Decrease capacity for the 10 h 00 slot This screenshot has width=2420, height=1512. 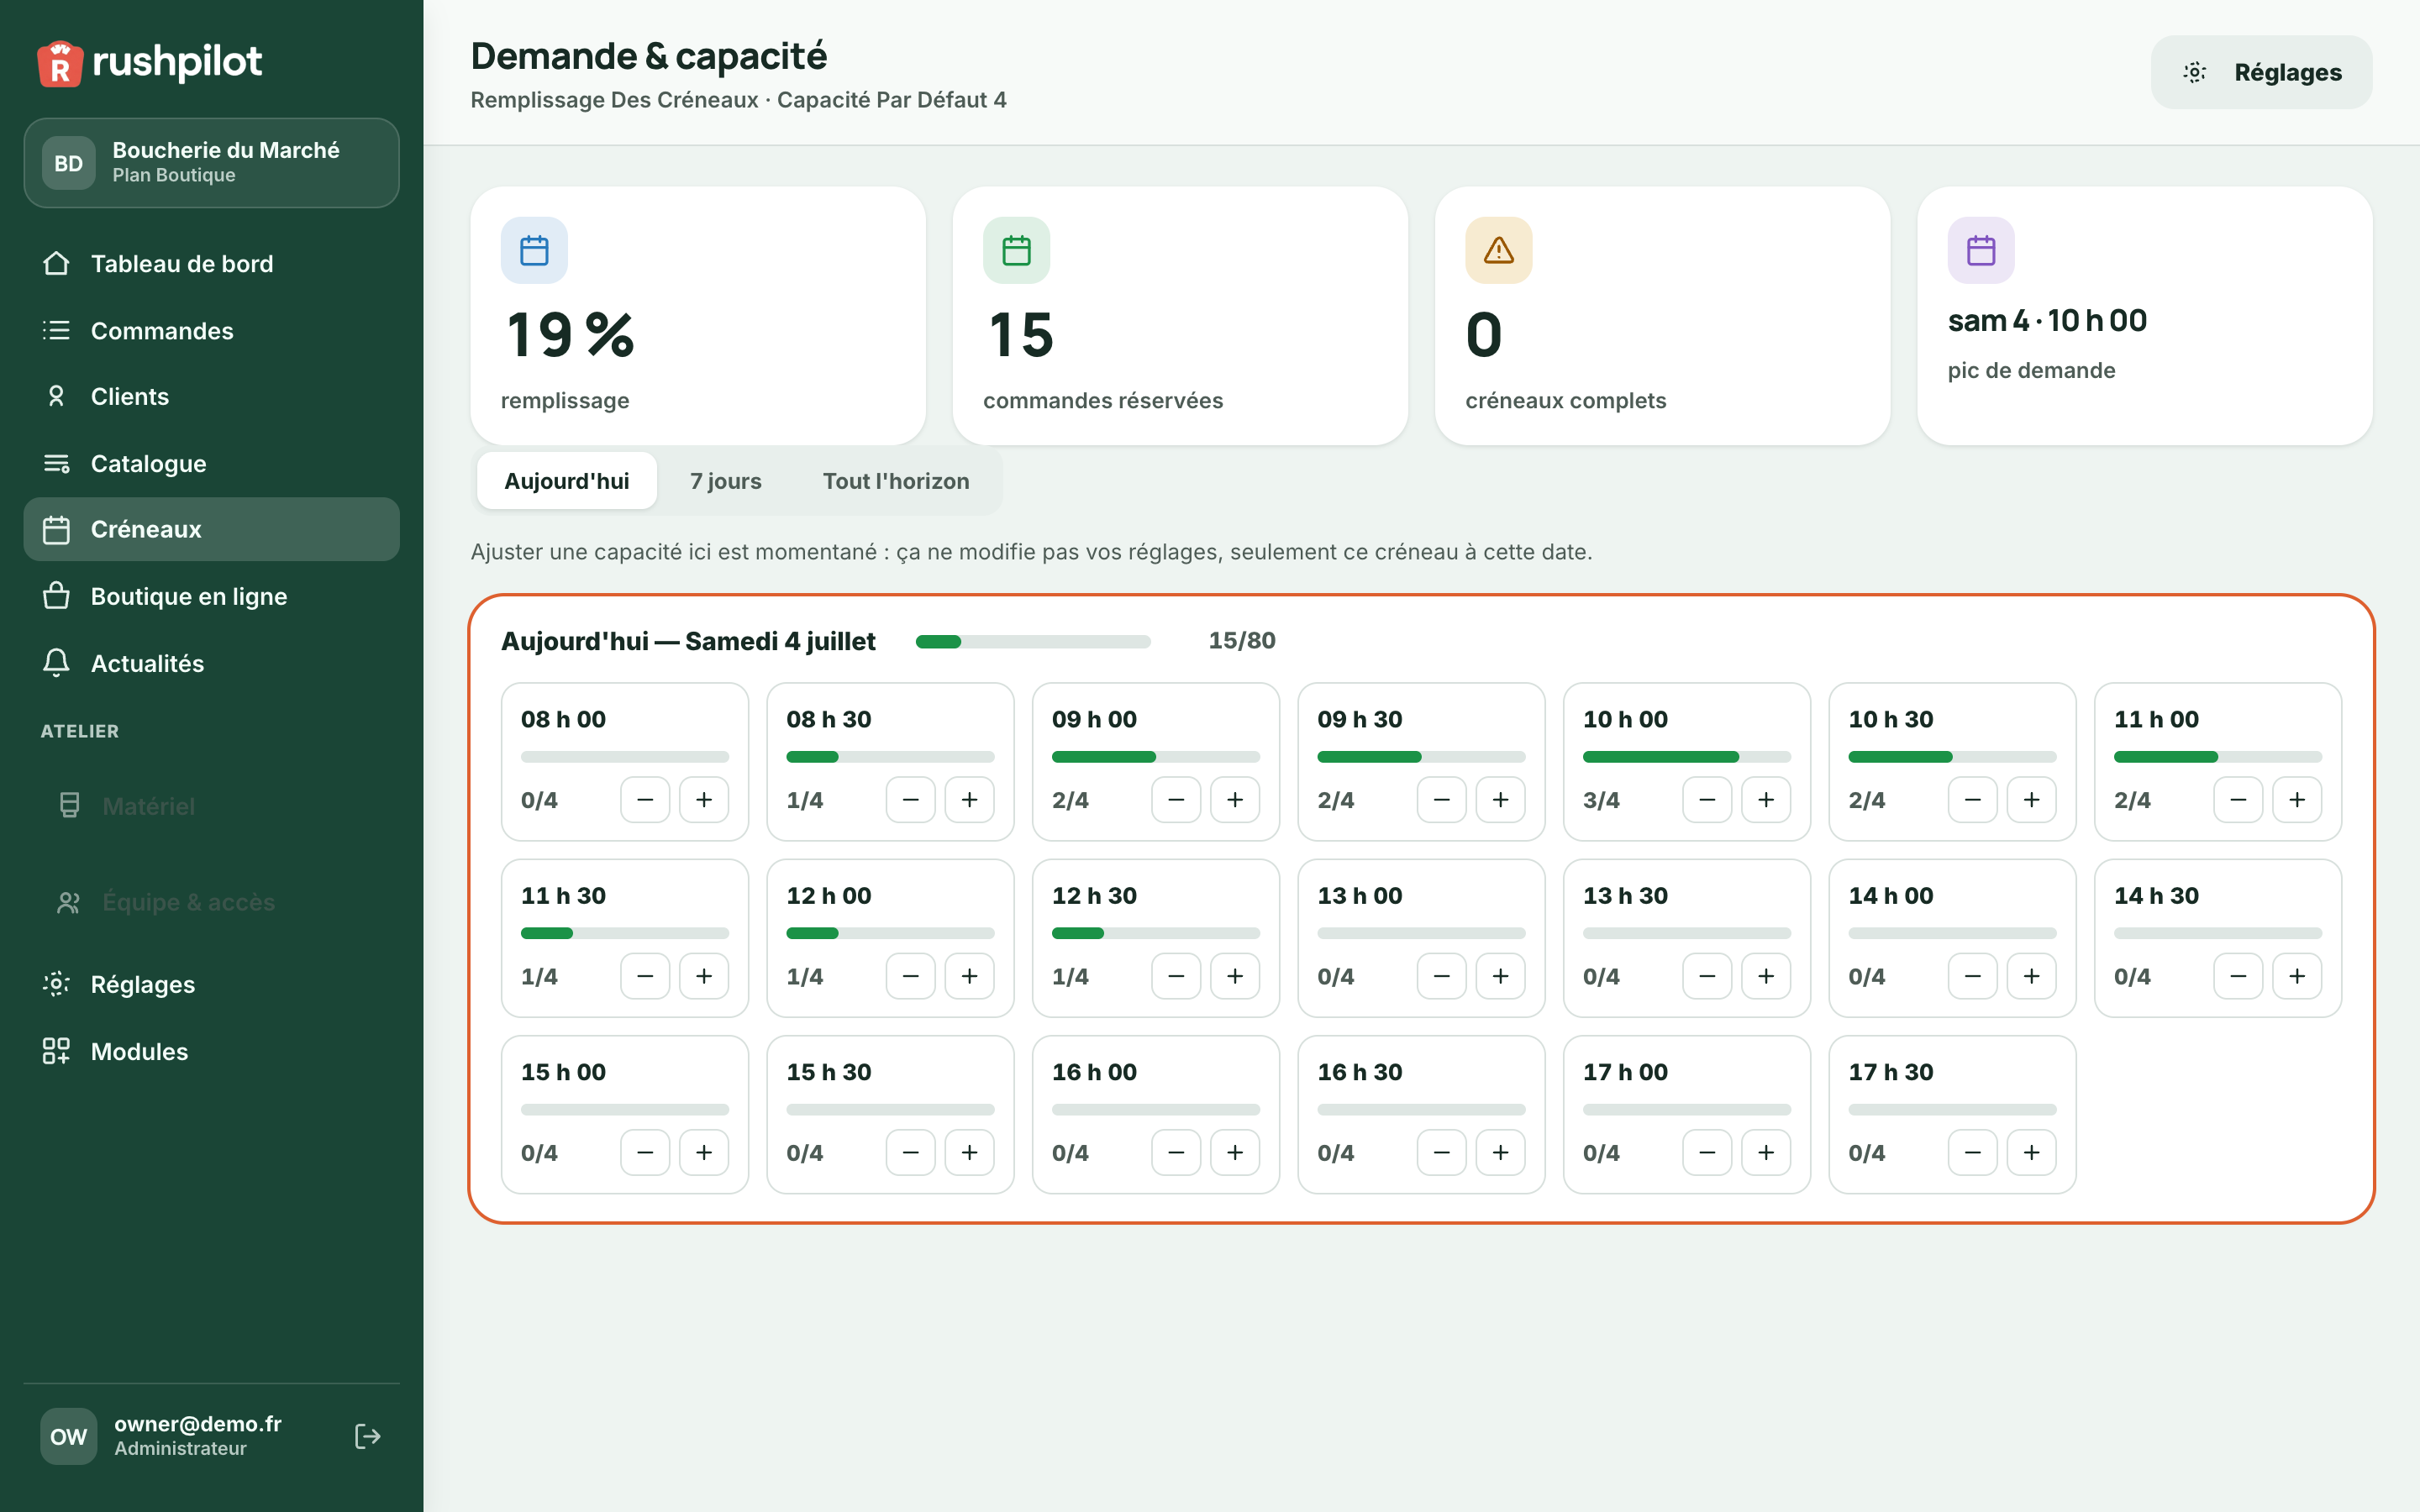1707,800
